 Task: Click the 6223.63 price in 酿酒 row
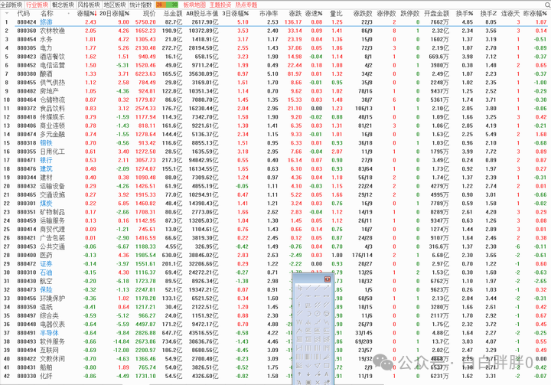145,73
